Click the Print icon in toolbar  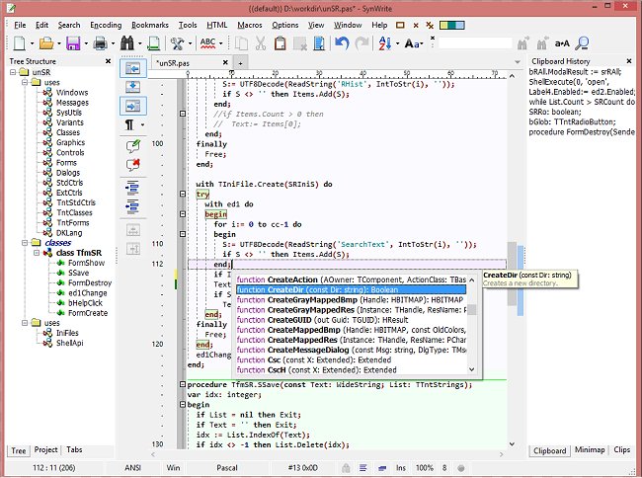101,43
